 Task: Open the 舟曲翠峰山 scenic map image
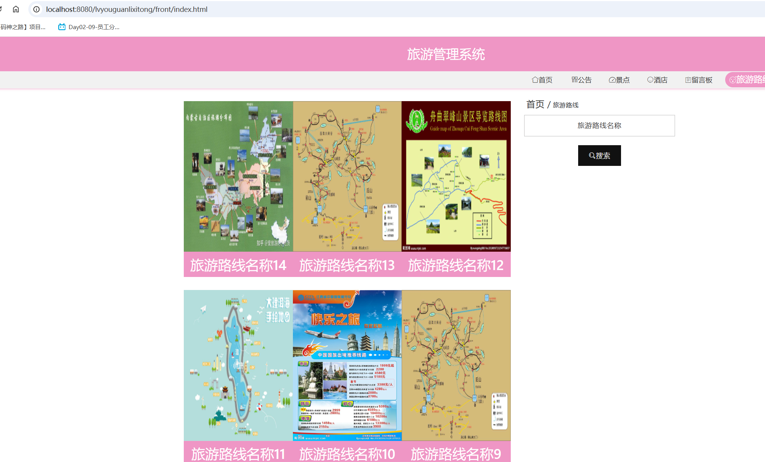click(456, 176)
